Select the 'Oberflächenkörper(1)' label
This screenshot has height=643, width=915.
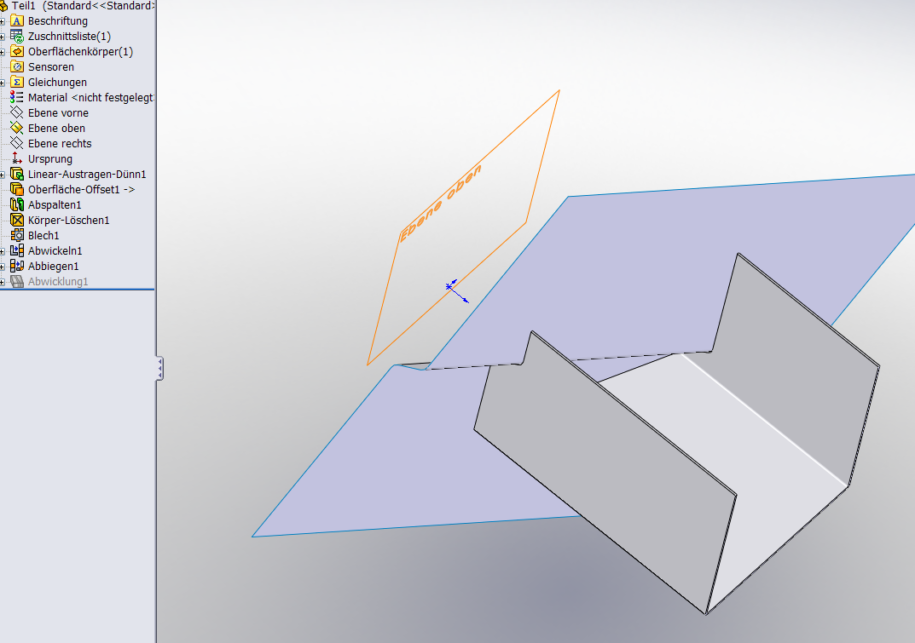[x=80, y=51]
